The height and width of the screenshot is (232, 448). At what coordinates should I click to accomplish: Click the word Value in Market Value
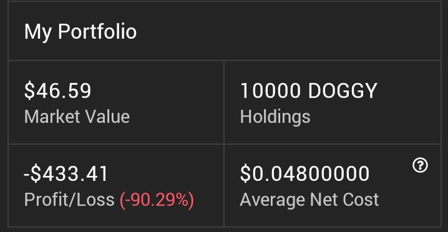click(x=105, y=117)
